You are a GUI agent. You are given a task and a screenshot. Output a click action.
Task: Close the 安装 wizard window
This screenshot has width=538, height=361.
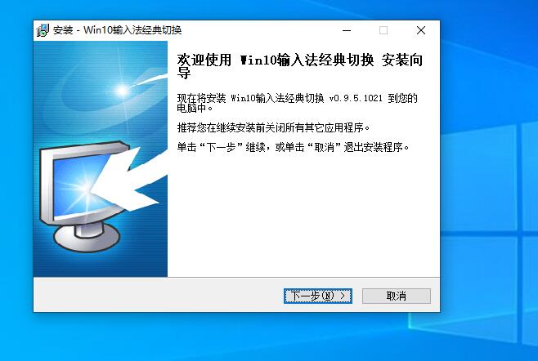coord(421,30)
